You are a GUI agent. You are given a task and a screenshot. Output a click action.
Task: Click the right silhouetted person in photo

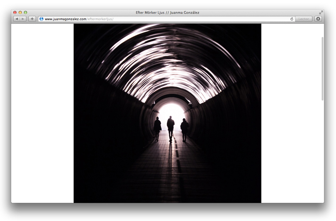click(x=184, y=129)
